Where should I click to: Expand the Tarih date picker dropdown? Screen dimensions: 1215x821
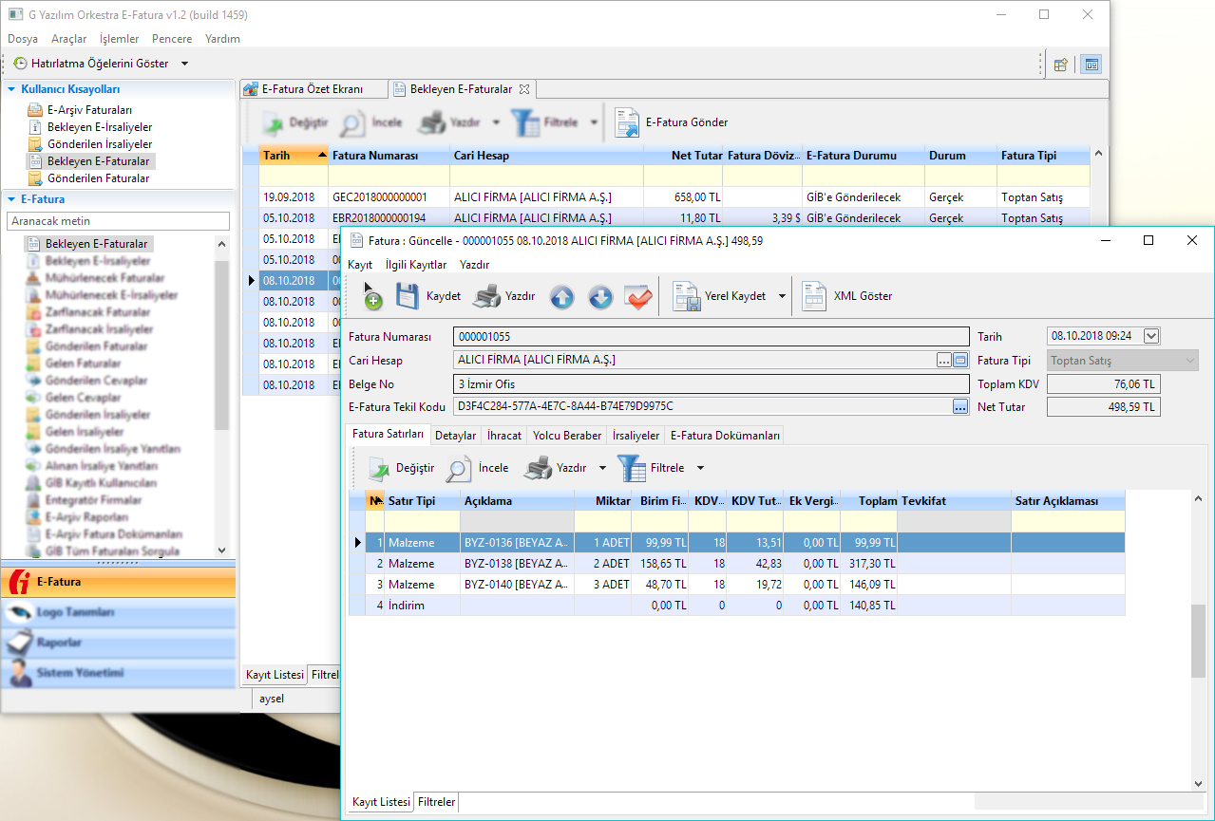[x=1151, y=336]
